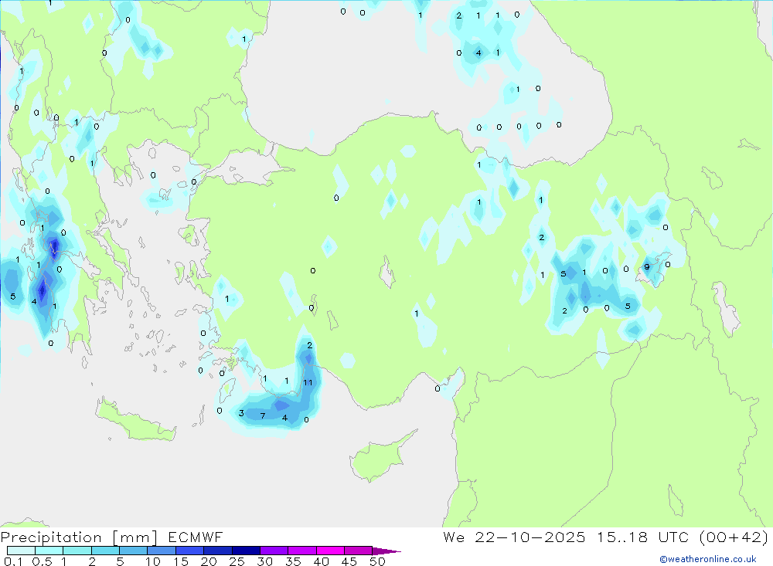This screenshot has width=773, height=566.
Task: Click the "25" legend scale label
Action: click(237, 561)
